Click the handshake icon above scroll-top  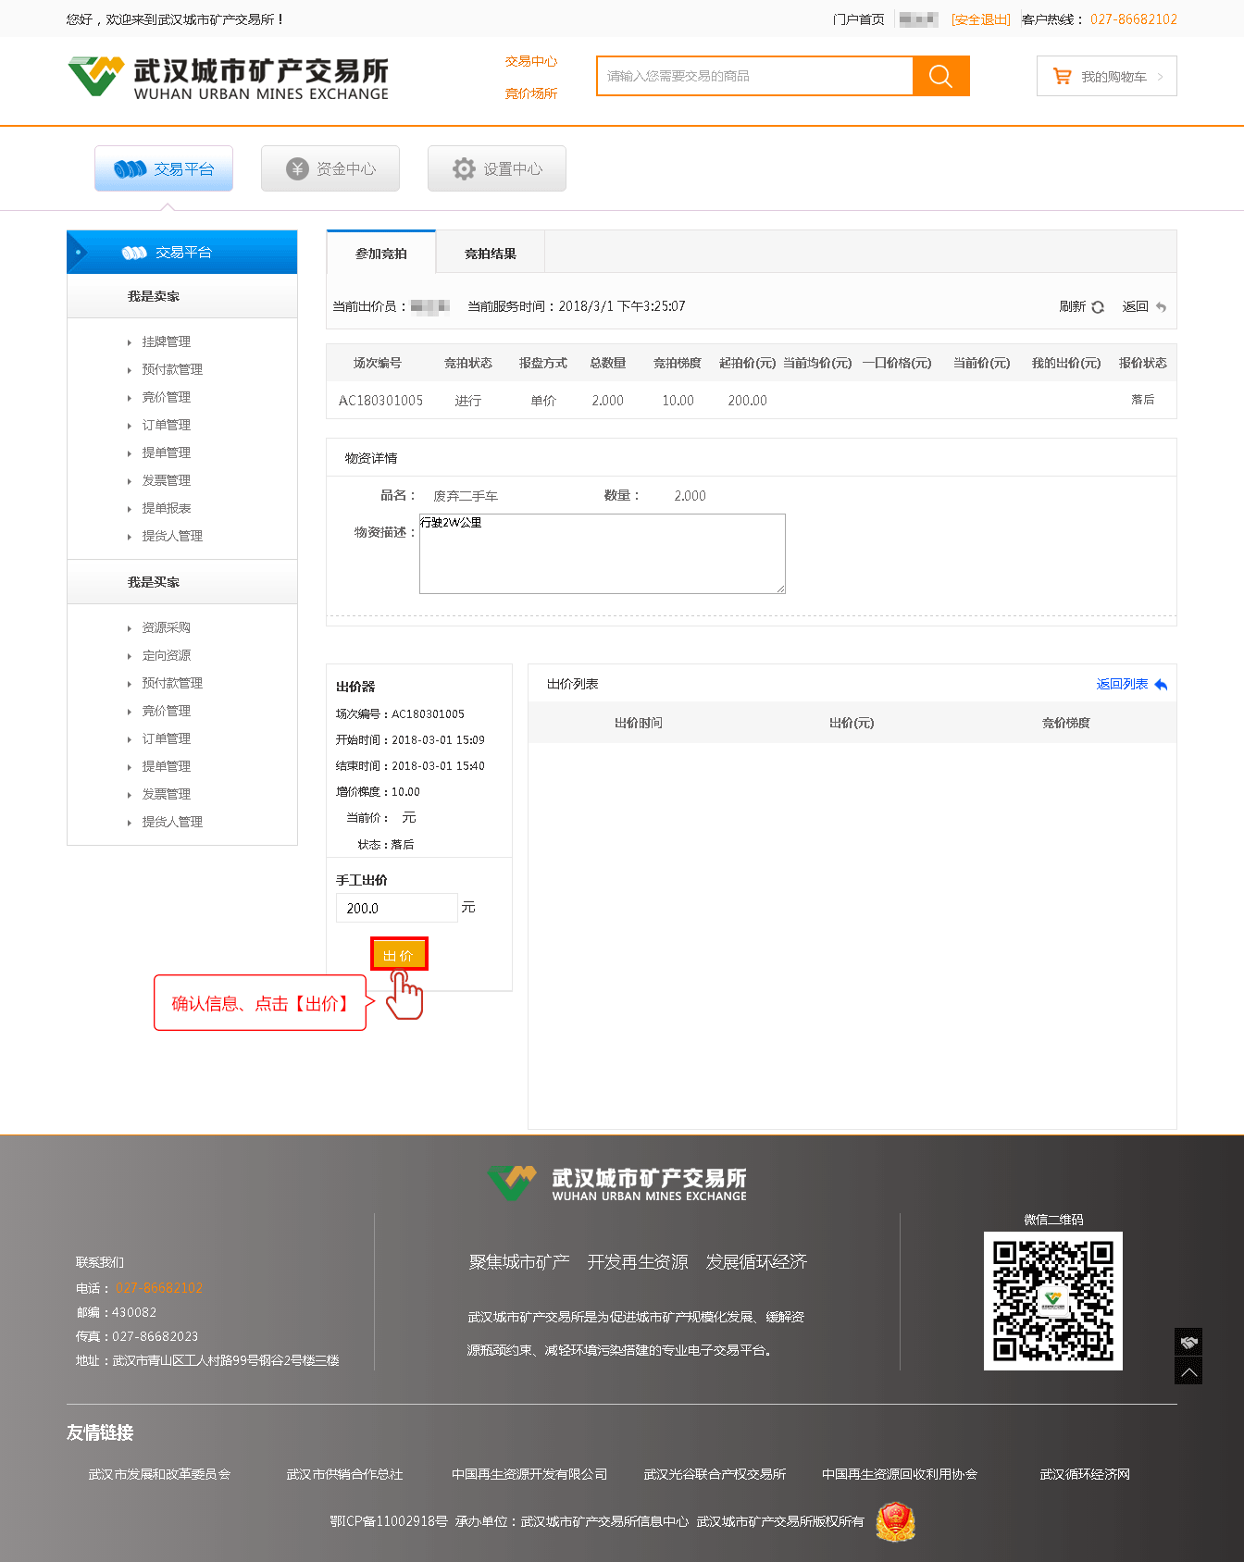click(1189, 1343)
